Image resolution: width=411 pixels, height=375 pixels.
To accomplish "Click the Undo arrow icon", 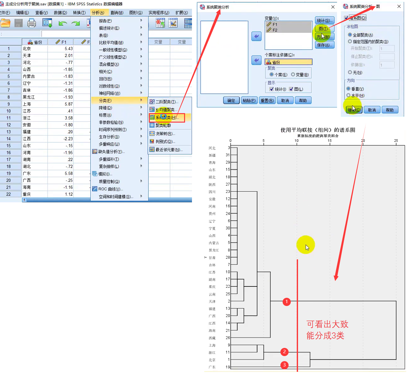I will point(63,23).
